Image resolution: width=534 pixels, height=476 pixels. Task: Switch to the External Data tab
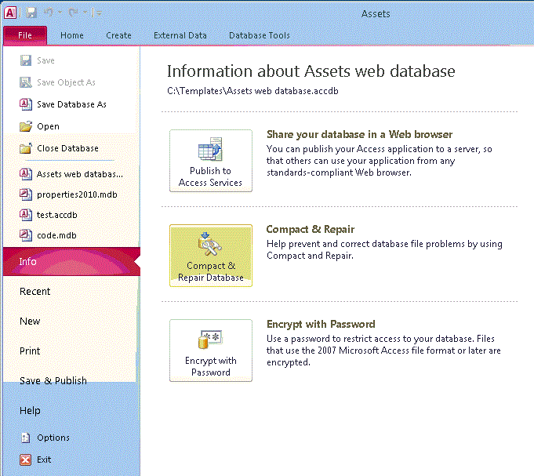tap(180, 35)
